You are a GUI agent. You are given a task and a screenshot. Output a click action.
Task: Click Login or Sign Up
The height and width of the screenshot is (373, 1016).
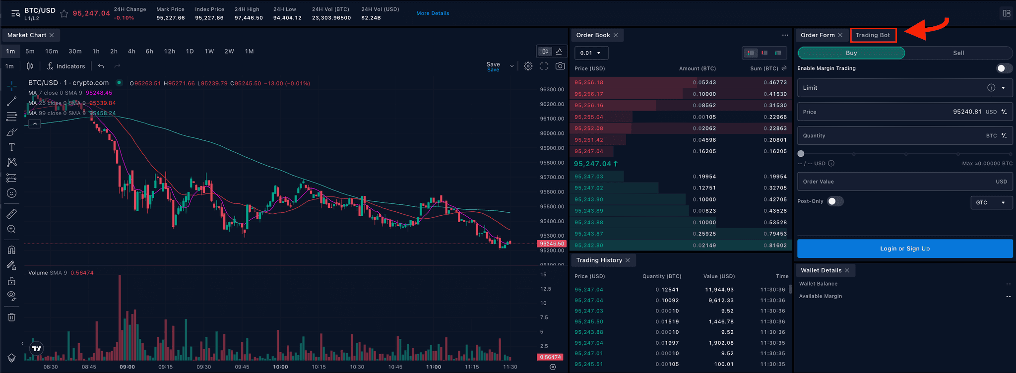[x=905, y=249]
